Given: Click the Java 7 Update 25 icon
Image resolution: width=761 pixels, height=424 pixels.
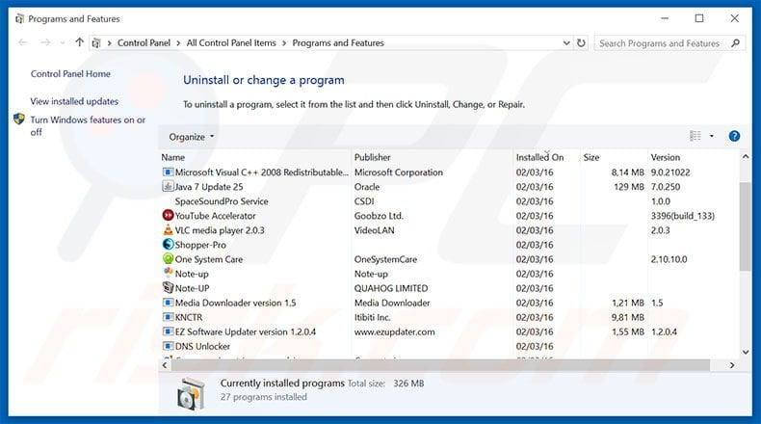Looking at the screenshot, I should click(x=168, y=187).
